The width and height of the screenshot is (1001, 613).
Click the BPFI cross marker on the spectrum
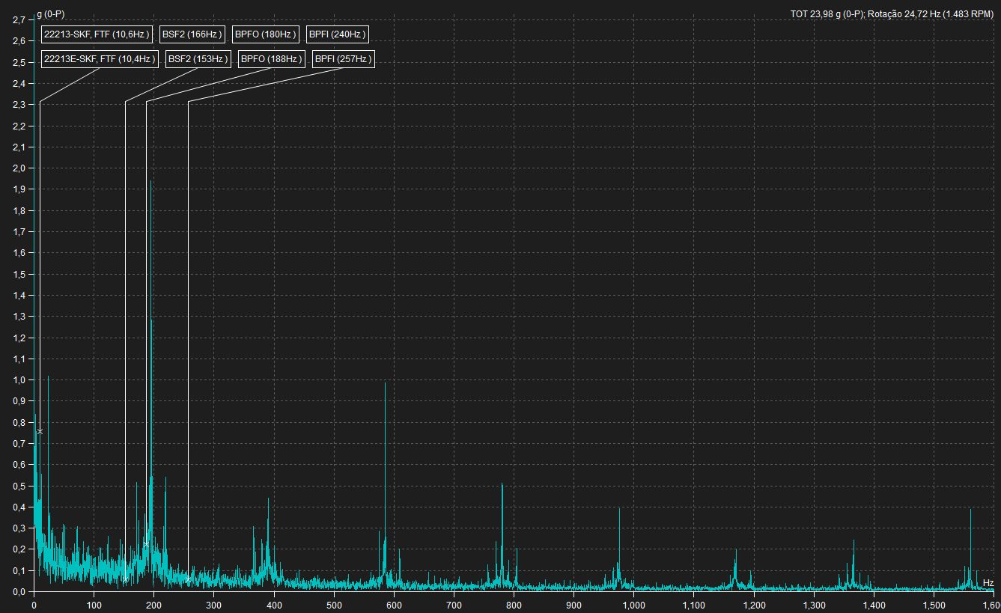[188, 578]
